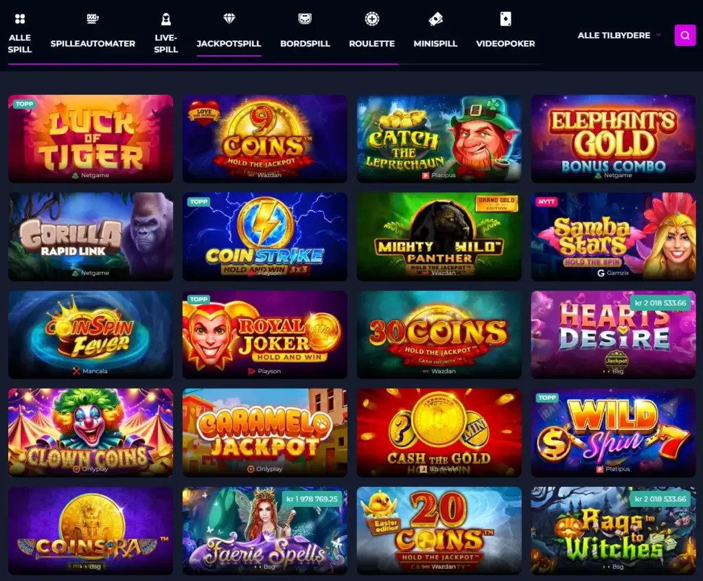The image size is (703, 581).
Task: Expand the Alle Tilbydere dropdown
Action: [619, 35]
